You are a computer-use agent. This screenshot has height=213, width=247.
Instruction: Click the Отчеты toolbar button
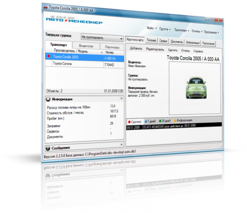point(185,51)
